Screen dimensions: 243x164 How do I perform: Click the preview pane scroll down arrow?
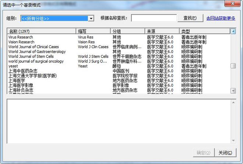(233, 141)
